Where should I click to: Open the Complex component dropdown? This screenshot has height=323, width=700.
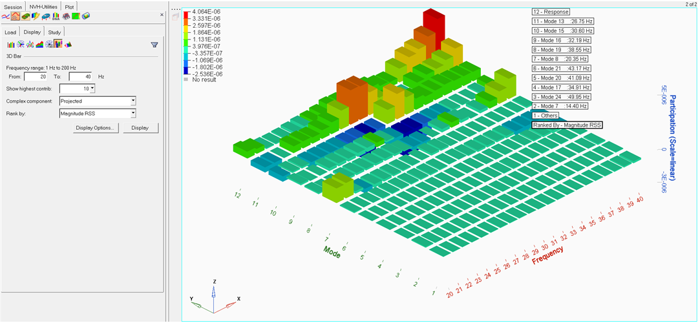tap(98, 101)
